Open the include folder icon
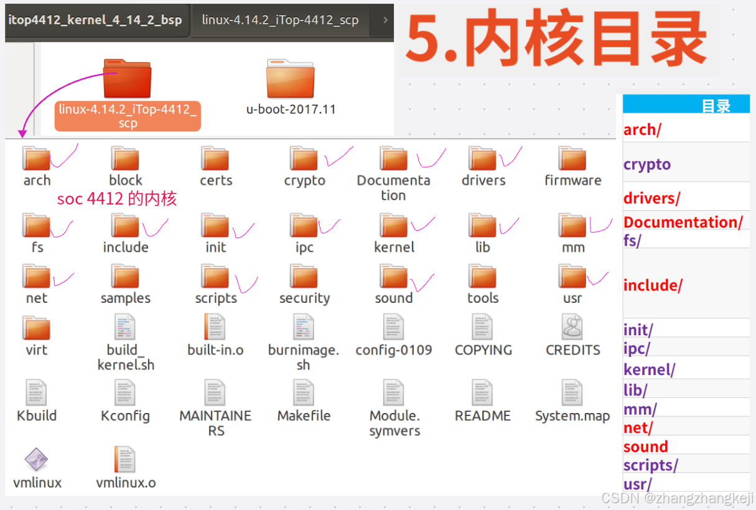Viewport: 756px width, 510px height. (125, 225)
